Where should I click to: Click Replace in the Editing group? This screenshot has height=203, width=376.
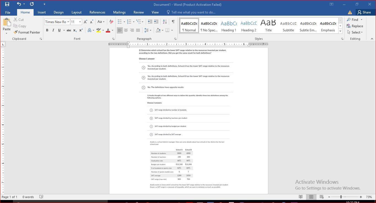pyautogui.click(x=355, y=26)
